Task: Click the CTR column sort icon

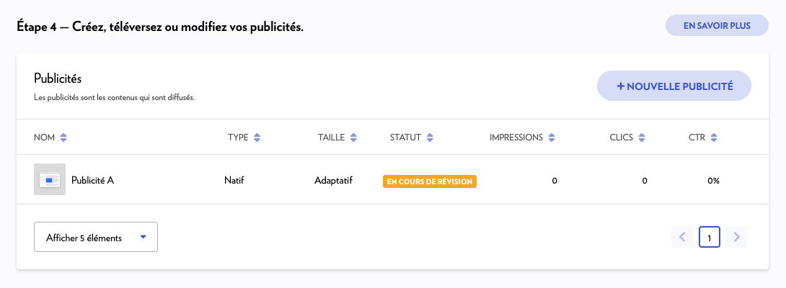Action: pos(714,138)
